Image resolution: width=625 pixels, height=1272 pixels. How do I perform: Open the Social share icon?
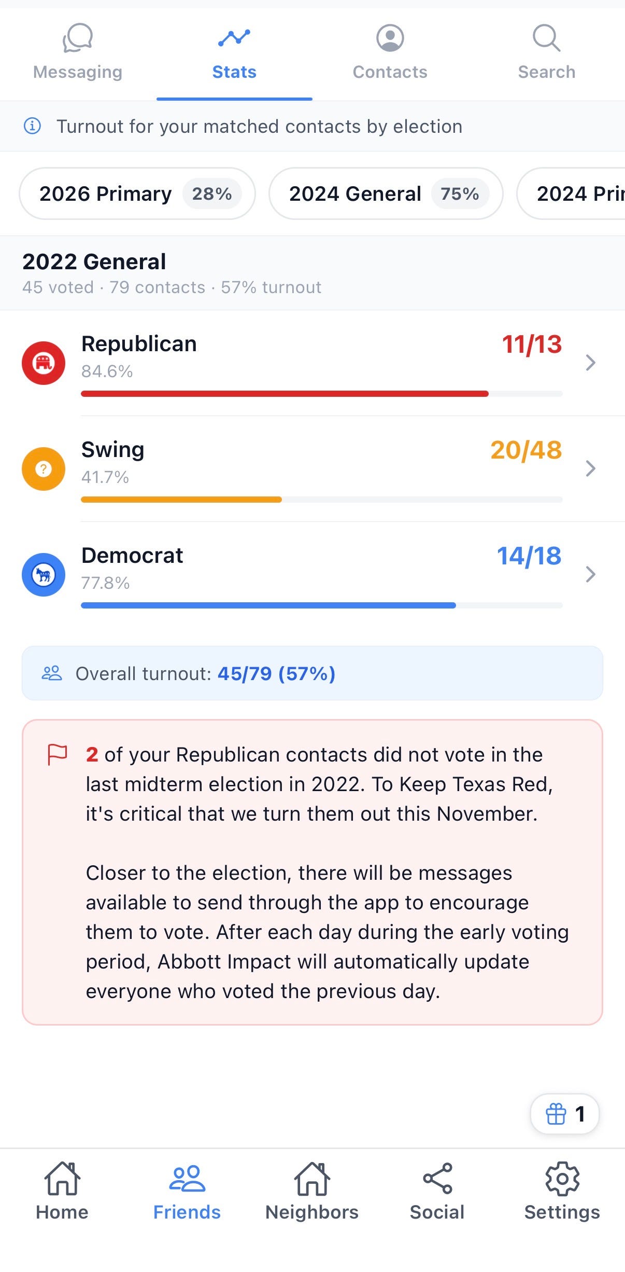coord(437,1178)
